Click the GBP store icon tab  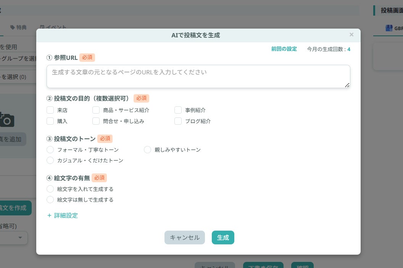pos(389,28)
